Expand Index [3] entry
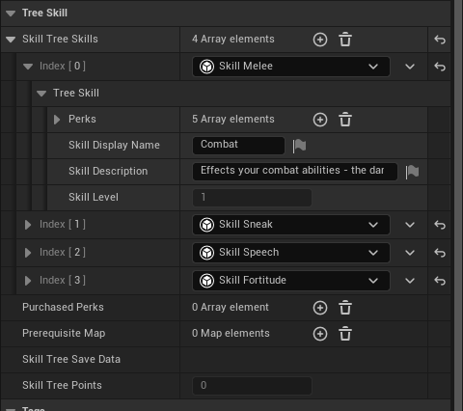The image size is (463, 411). (28, 281)
